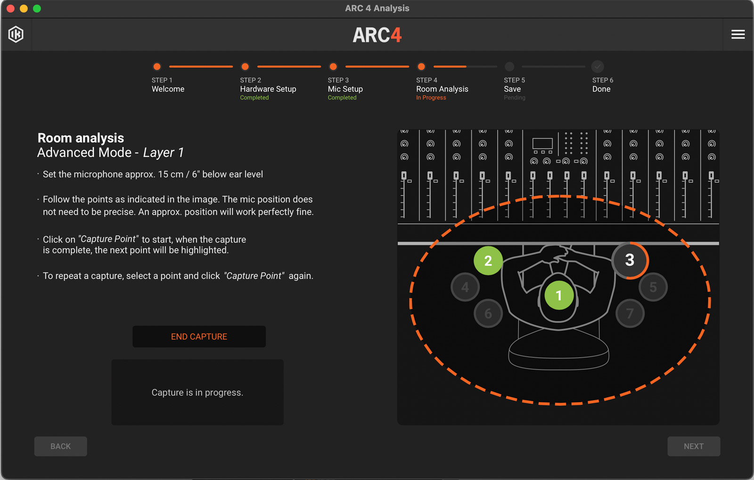Select greyed measurement point 5

click(653, 287)
